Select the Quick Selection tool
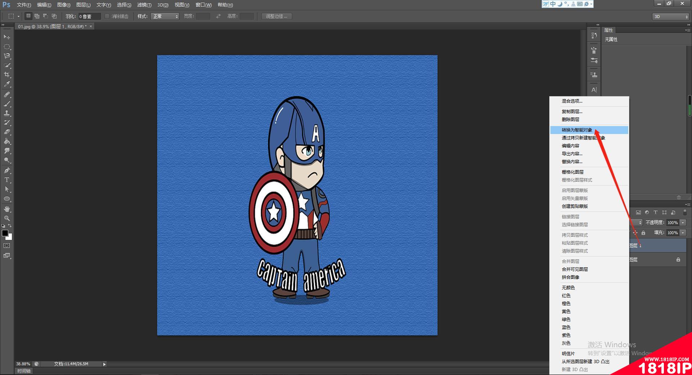 click(7, 66)
